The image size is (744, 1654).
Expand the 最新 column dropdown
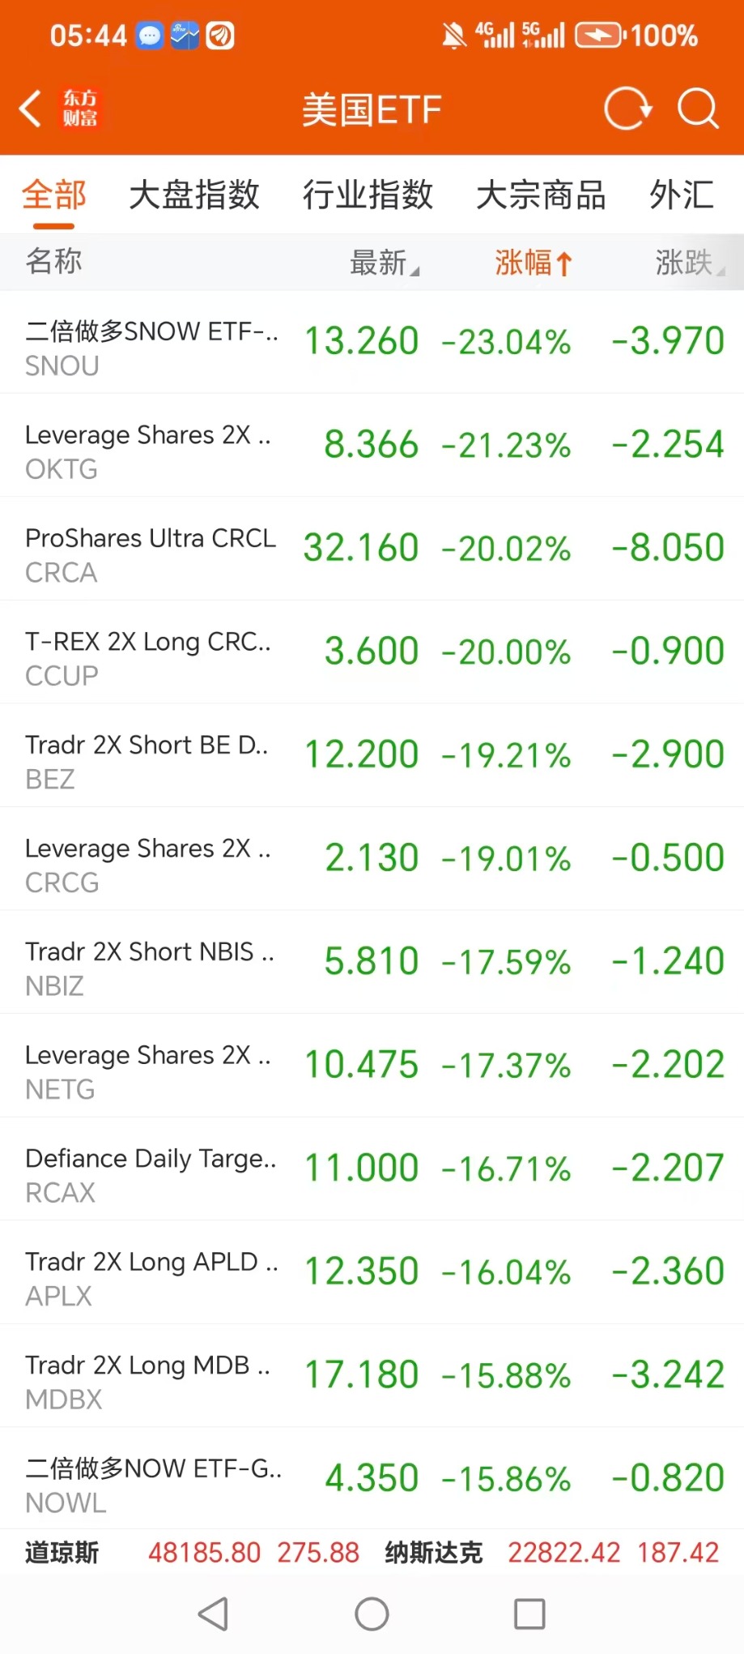coord(384,263)
